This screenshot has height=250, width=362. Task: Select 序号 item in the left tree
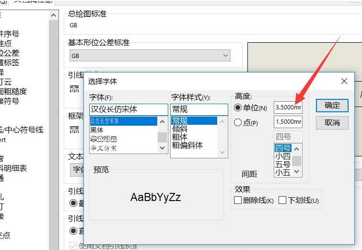point(10,34)
